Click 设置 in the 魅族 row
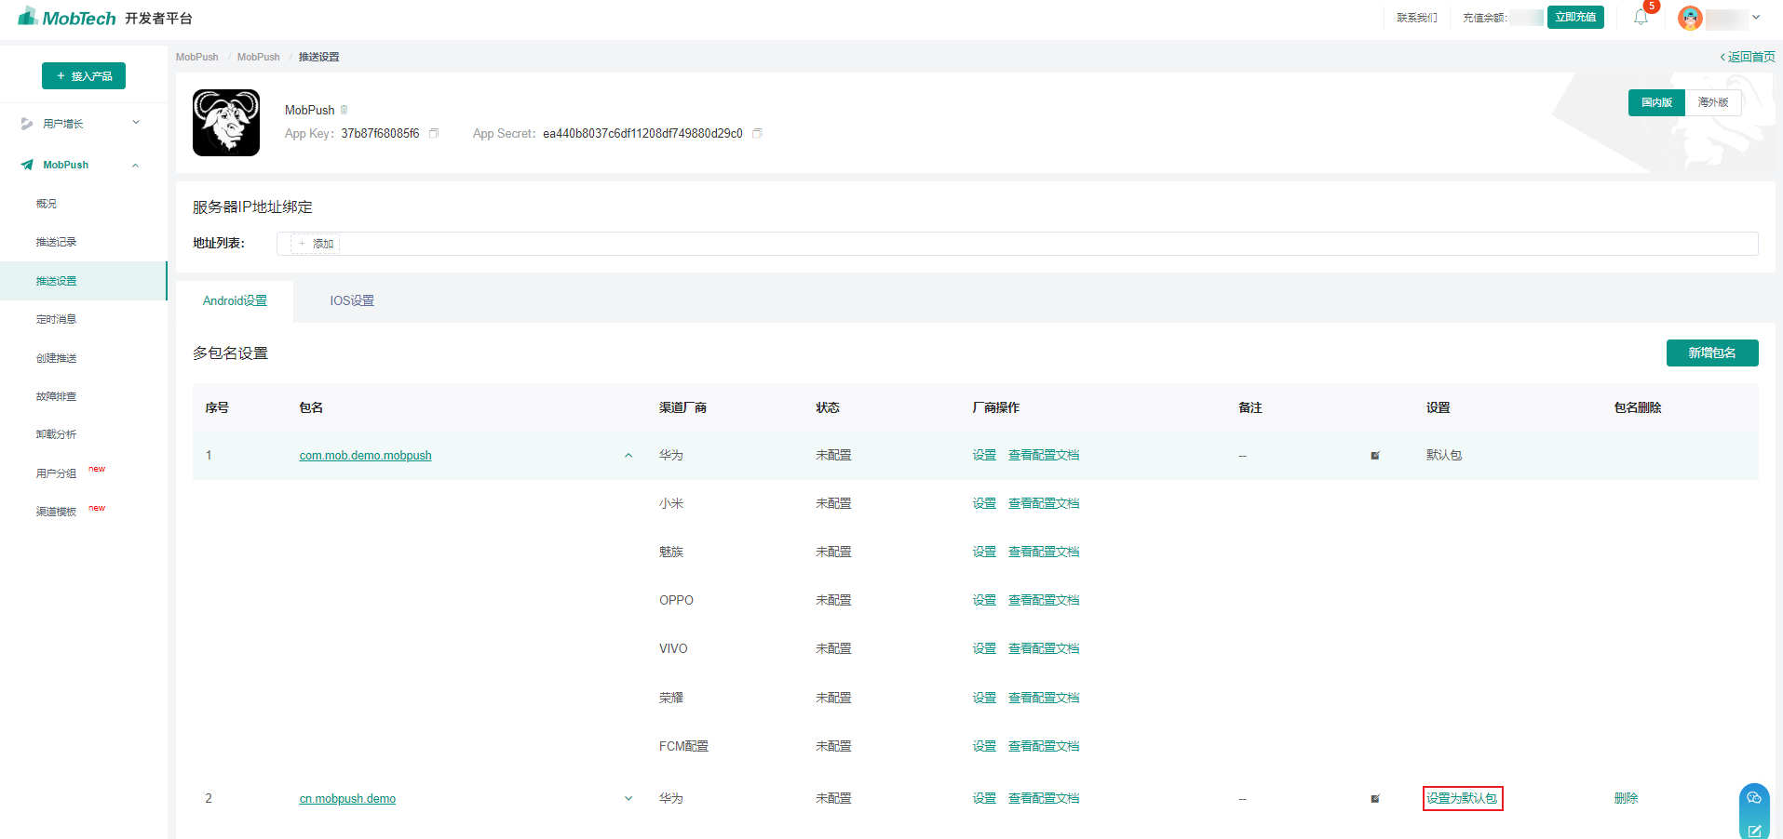1783x839 pixels. point(984,553)
